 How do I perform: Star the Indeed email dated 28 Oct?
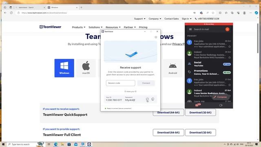point(230,58)
